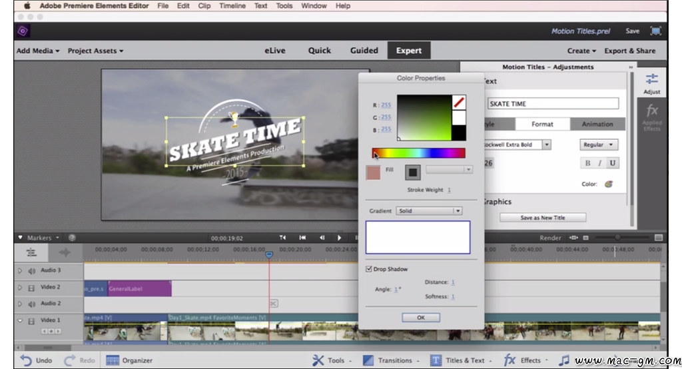The height and width of the screenshot is (369, 682).
Task: Click the Stroke Weight value
Action: (449, 190)
